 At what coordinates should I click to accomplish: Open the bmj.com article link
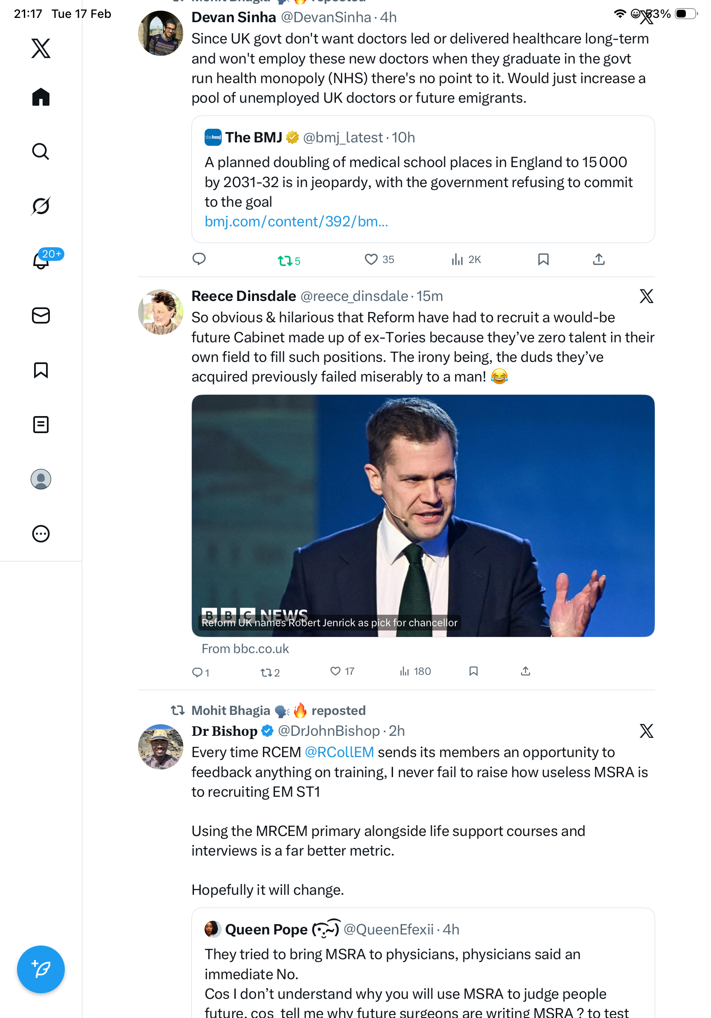click(x=296, y=221)
